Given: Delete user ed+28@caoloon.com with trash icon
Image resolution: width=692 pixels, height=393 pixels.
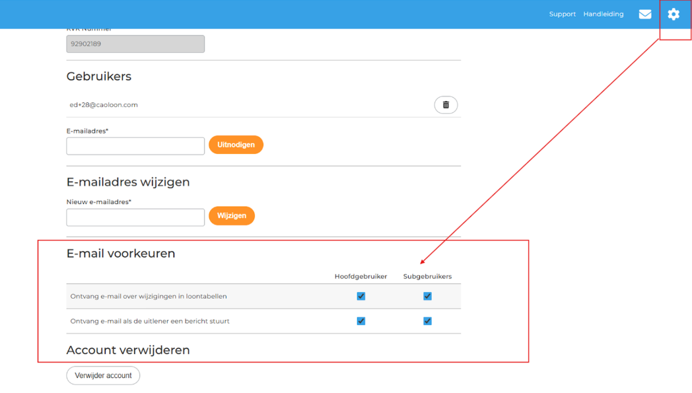Looking at the screenshot, I should [446, 105].
